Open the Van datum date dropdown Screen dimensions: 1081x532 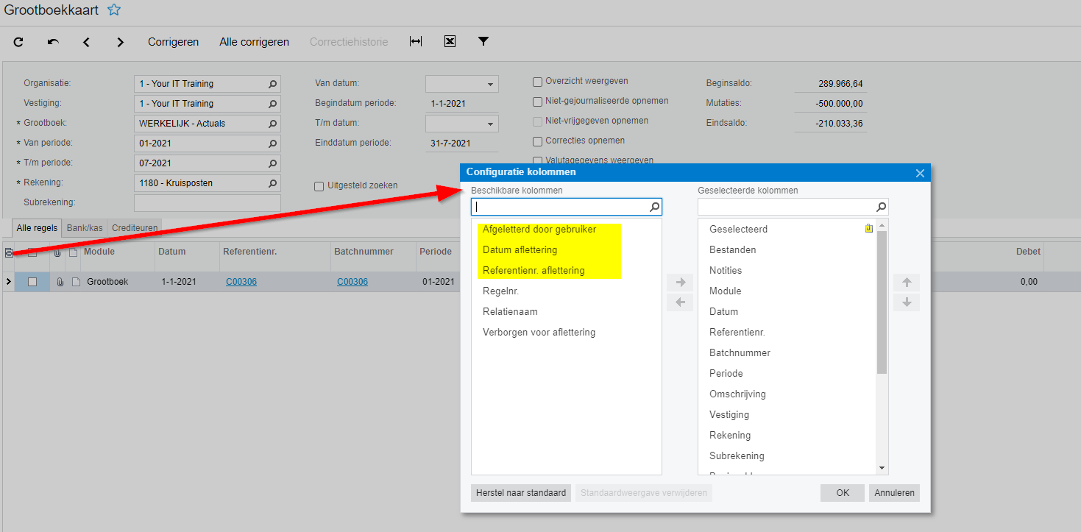point(490,84)
